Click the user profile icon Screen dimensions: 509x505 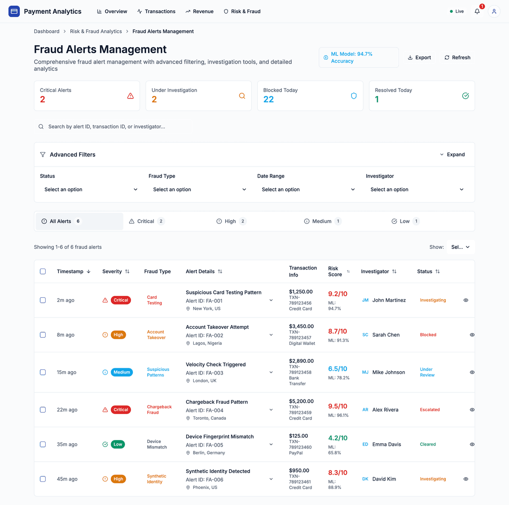(x=493, y=11)
